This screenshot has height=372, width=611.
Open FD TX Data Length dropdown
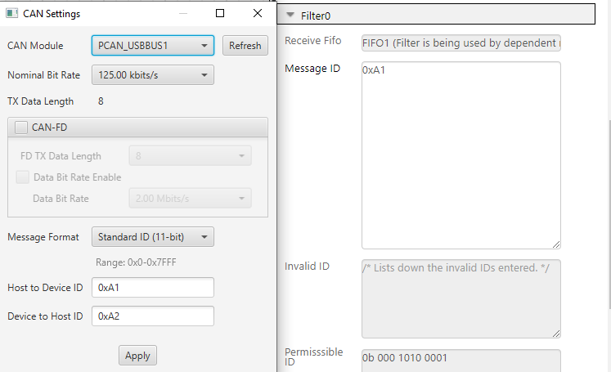[x=190, y=156]
